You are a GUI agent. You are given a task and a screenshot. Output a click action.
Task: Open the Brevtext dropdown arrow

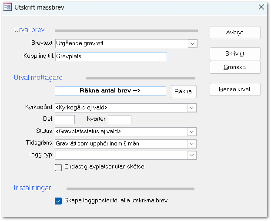(x=192, y=43)
